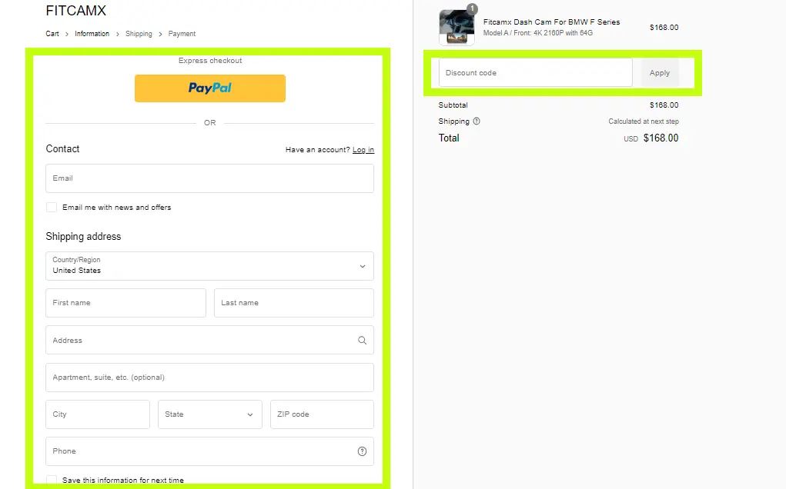Check Save this information for next time

pos(51,480)
